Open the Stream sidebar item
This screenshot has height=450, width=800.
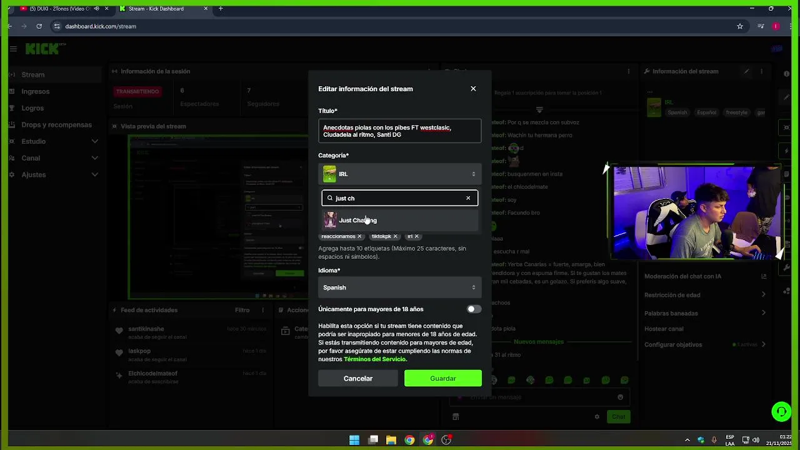point(54,74)
